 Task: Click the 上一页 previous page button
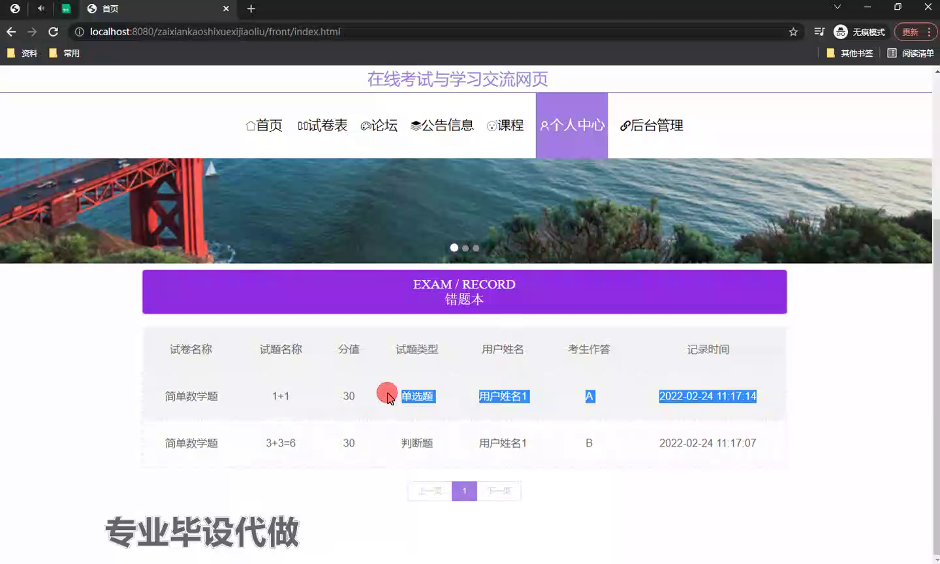(430, 491)
